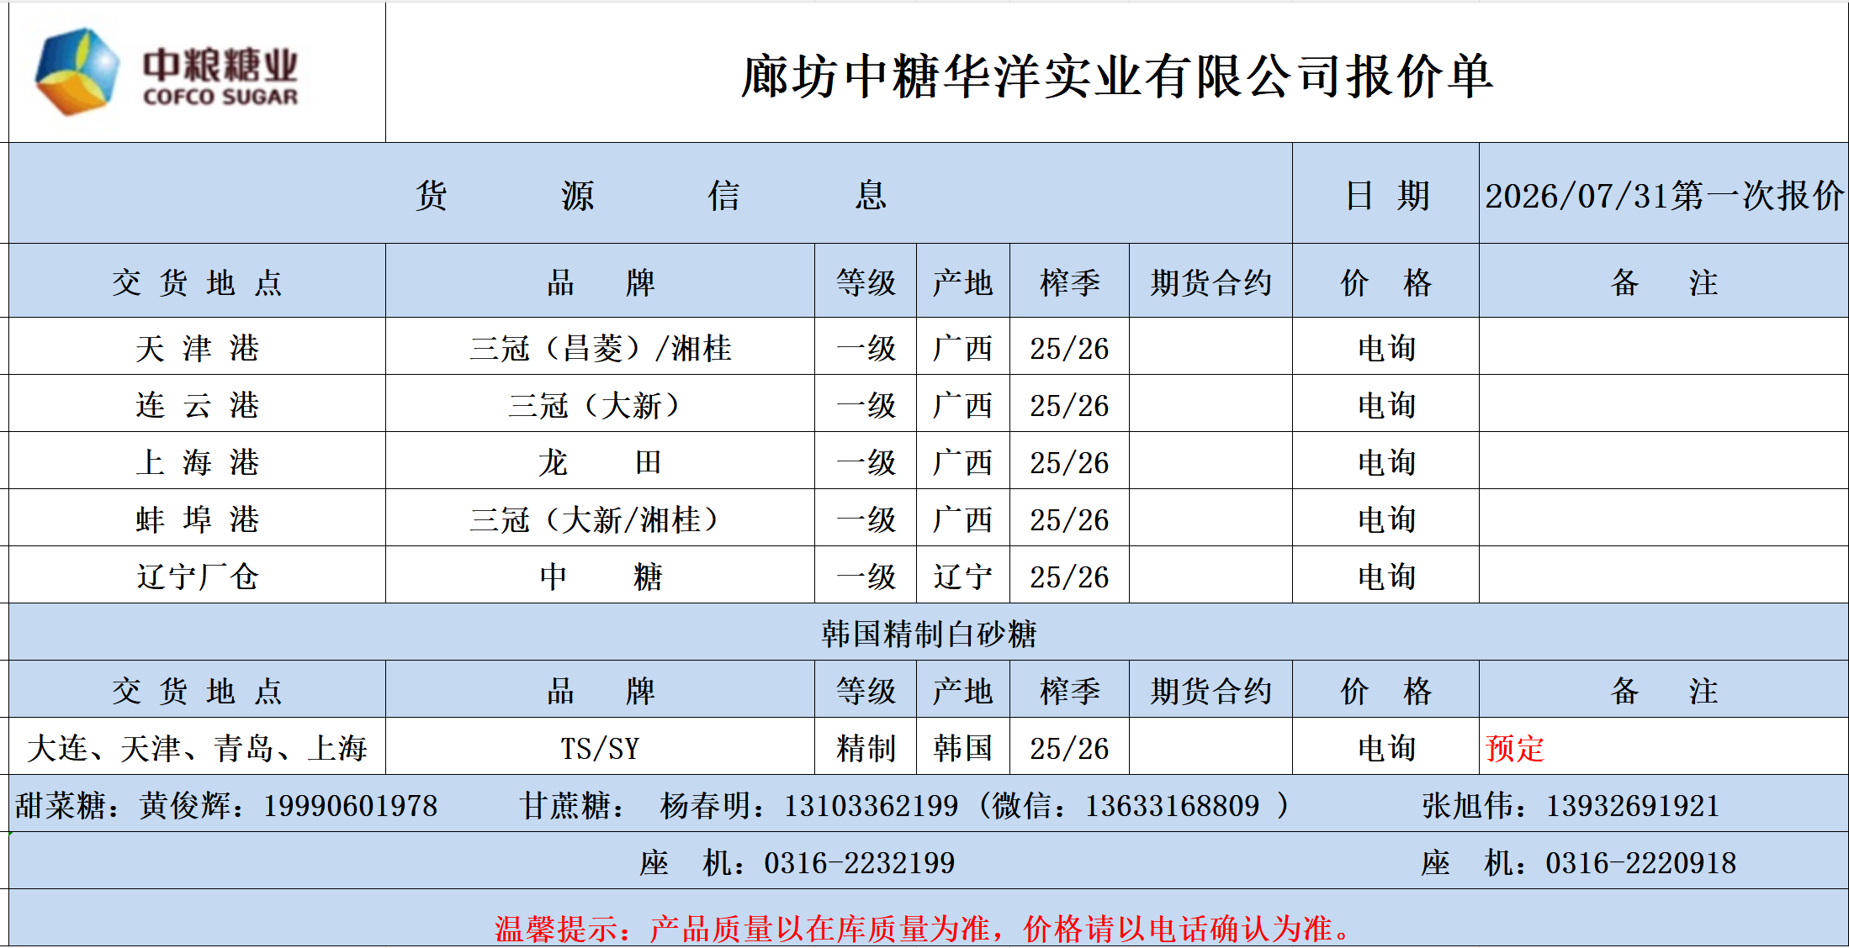Screen dimensions: 1849x948
Task: Select the landline number 0316-2232199
Action: coord(860,862)
